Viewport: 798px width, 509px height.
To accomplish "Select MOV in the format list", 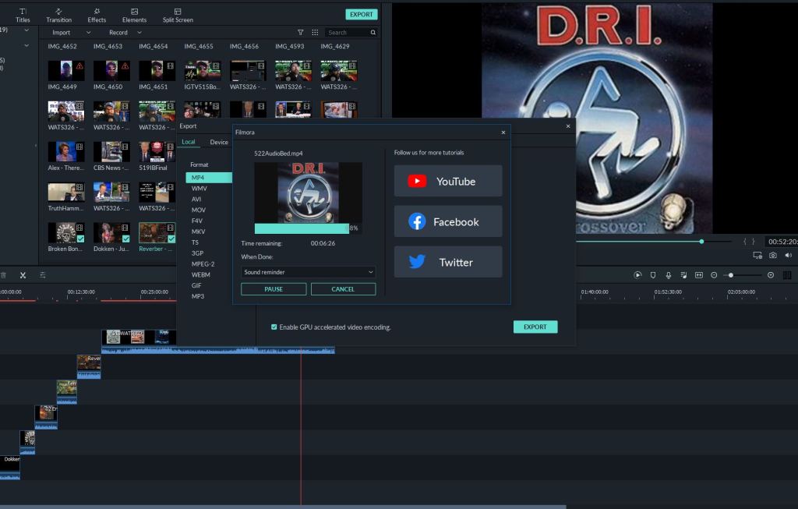I will (x=199, y=210).
